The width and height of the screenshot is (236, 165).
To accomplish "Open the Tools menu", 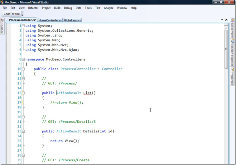I will (88, 8).
